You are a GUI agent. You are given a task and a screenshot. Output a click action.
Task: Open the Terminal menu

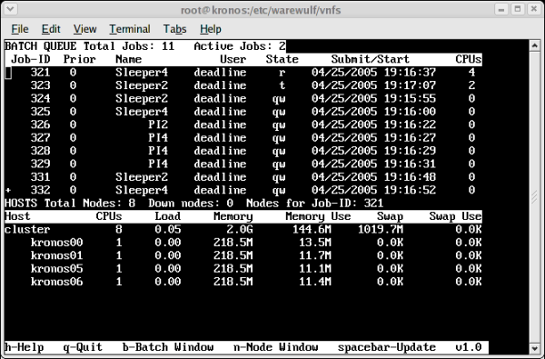click(130, 29)
